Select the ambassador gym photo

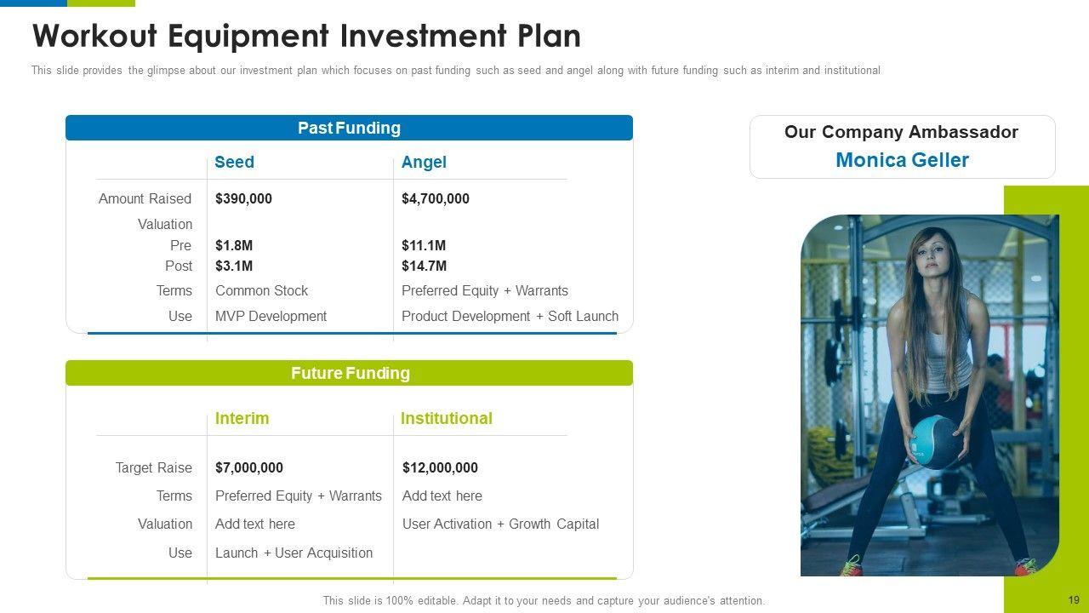929,395
